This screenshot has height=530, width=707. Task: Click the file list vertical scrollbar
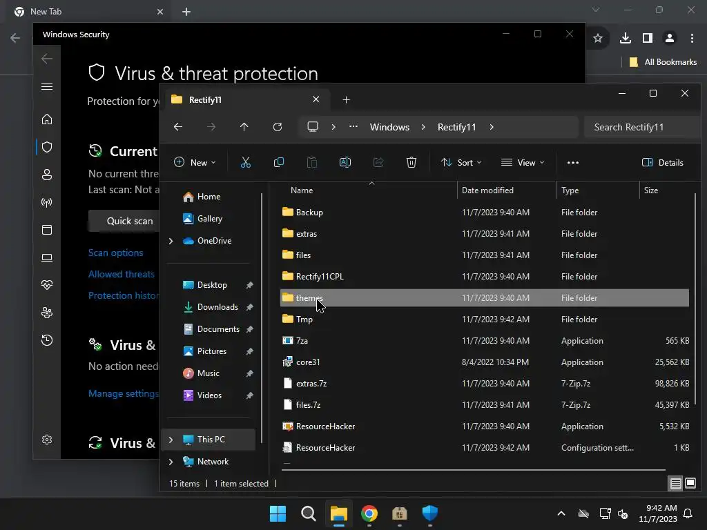[695, 298]
